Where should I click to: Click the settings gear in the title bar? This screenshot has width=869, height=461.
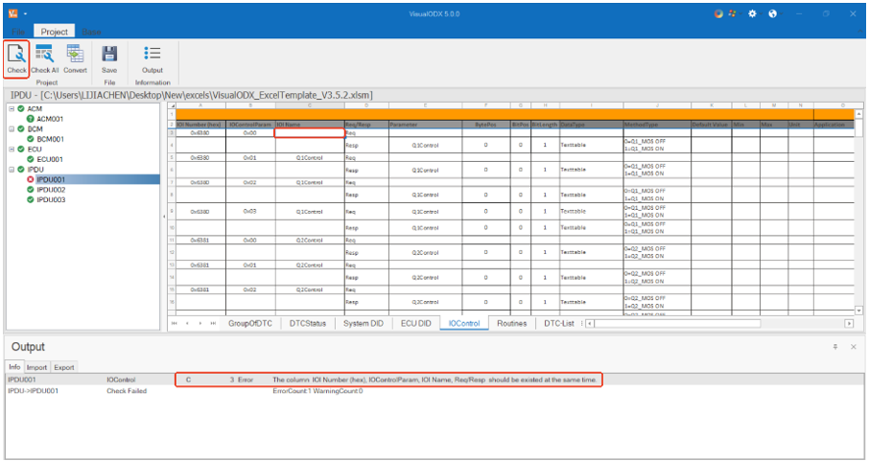pos(753,14)
